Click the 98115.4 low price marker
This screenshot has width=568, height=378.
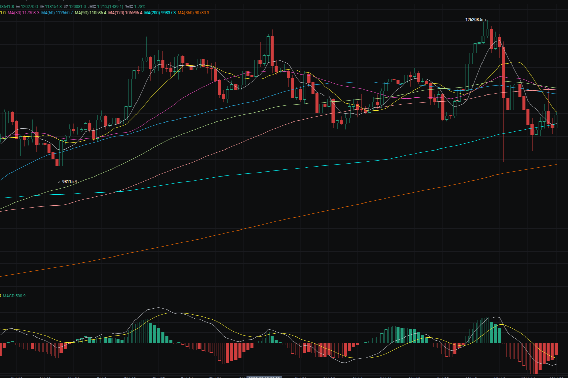tap(69, 182)
